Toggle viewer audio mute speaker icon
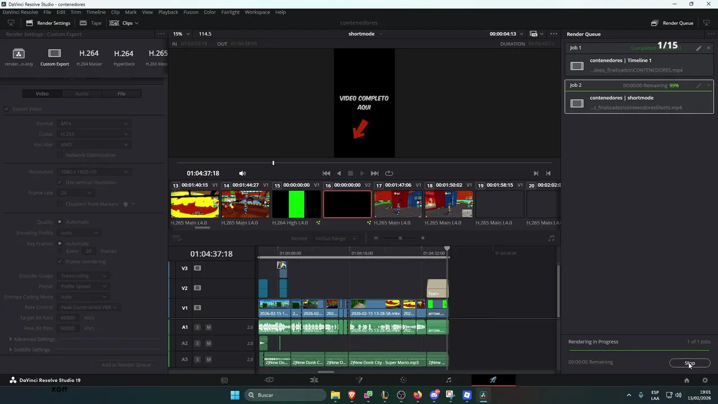Screen dimensions: 718x404 point(242,173)
